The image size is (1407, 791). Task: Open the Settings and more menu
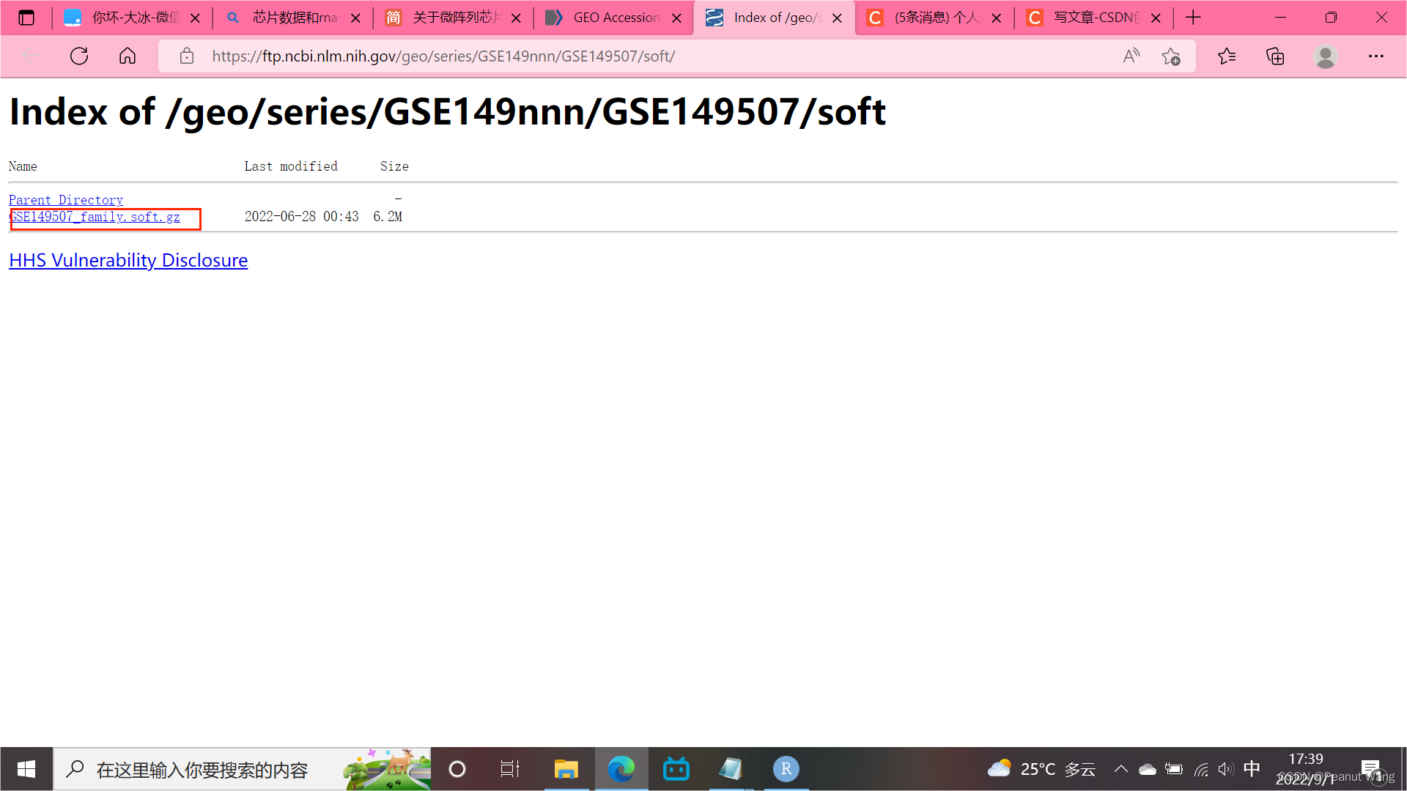(x=1376, y=56)
